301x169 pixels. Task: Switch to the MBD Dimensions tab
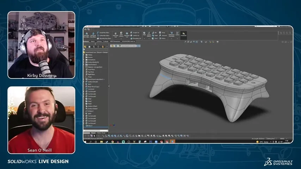coord(115,42)
